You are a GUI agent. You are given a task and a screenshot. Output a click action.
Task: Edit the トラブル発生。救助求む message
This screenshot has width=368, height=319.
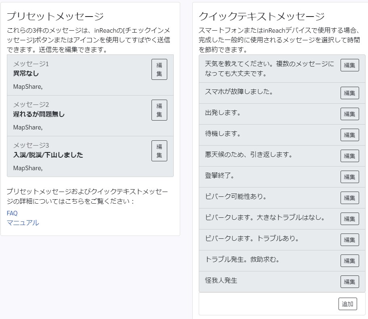pos(349,261)
